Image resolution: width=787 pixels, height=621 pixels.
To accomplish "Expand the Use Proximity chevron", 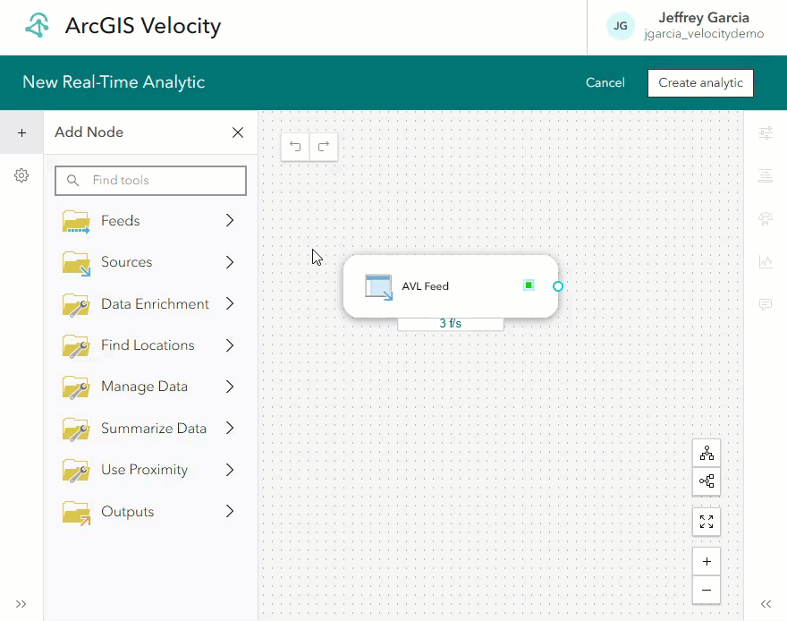I will point(230,470).
